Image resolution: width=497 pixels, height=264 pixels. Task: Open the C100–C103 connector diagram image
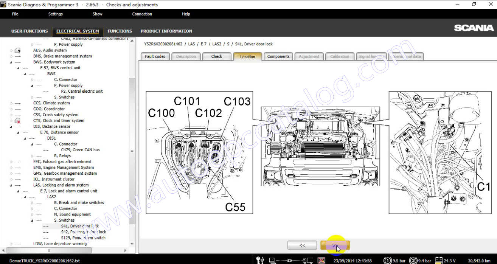pyautogui.click(x=199, y=152)
